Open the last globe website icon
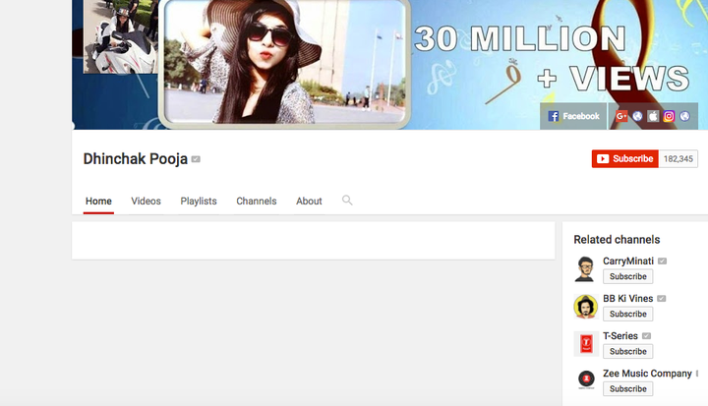The height and width of the screenshot is (406, 708). pyautogui.click(x=684, y=116)
